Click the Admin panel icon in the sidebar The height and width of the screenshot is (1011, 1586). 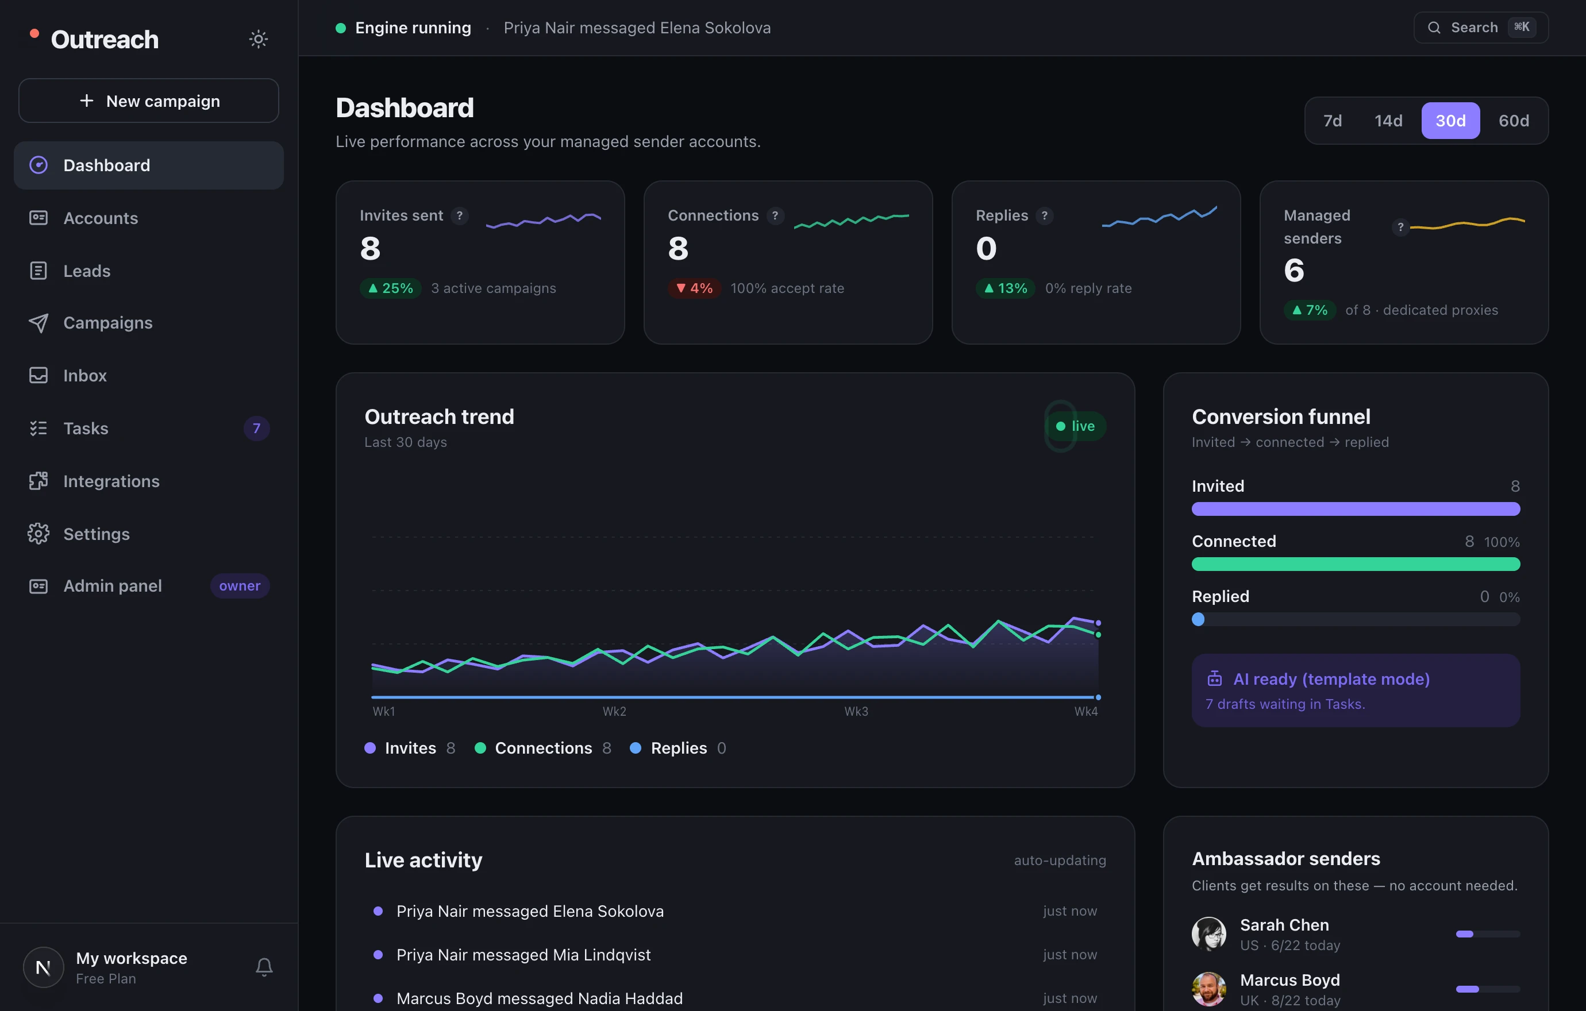(x=38, y=586)
